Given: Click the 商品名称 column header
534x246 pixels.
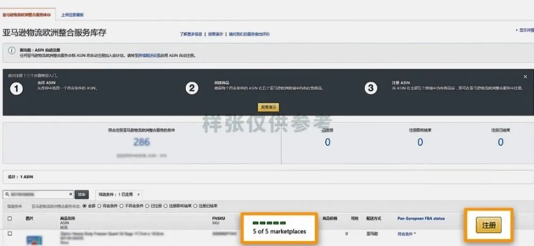Looking at the screenshot, I should (x=67, y=219).
